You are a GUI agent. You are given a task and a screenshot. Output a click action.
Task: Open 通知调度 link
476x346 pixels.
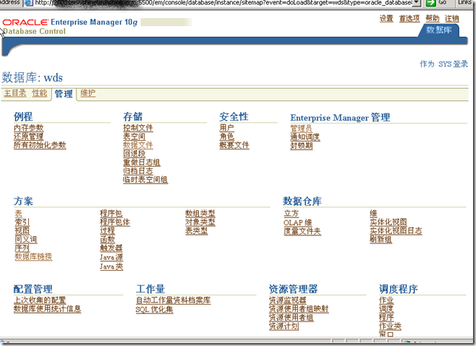click(305, 137)
